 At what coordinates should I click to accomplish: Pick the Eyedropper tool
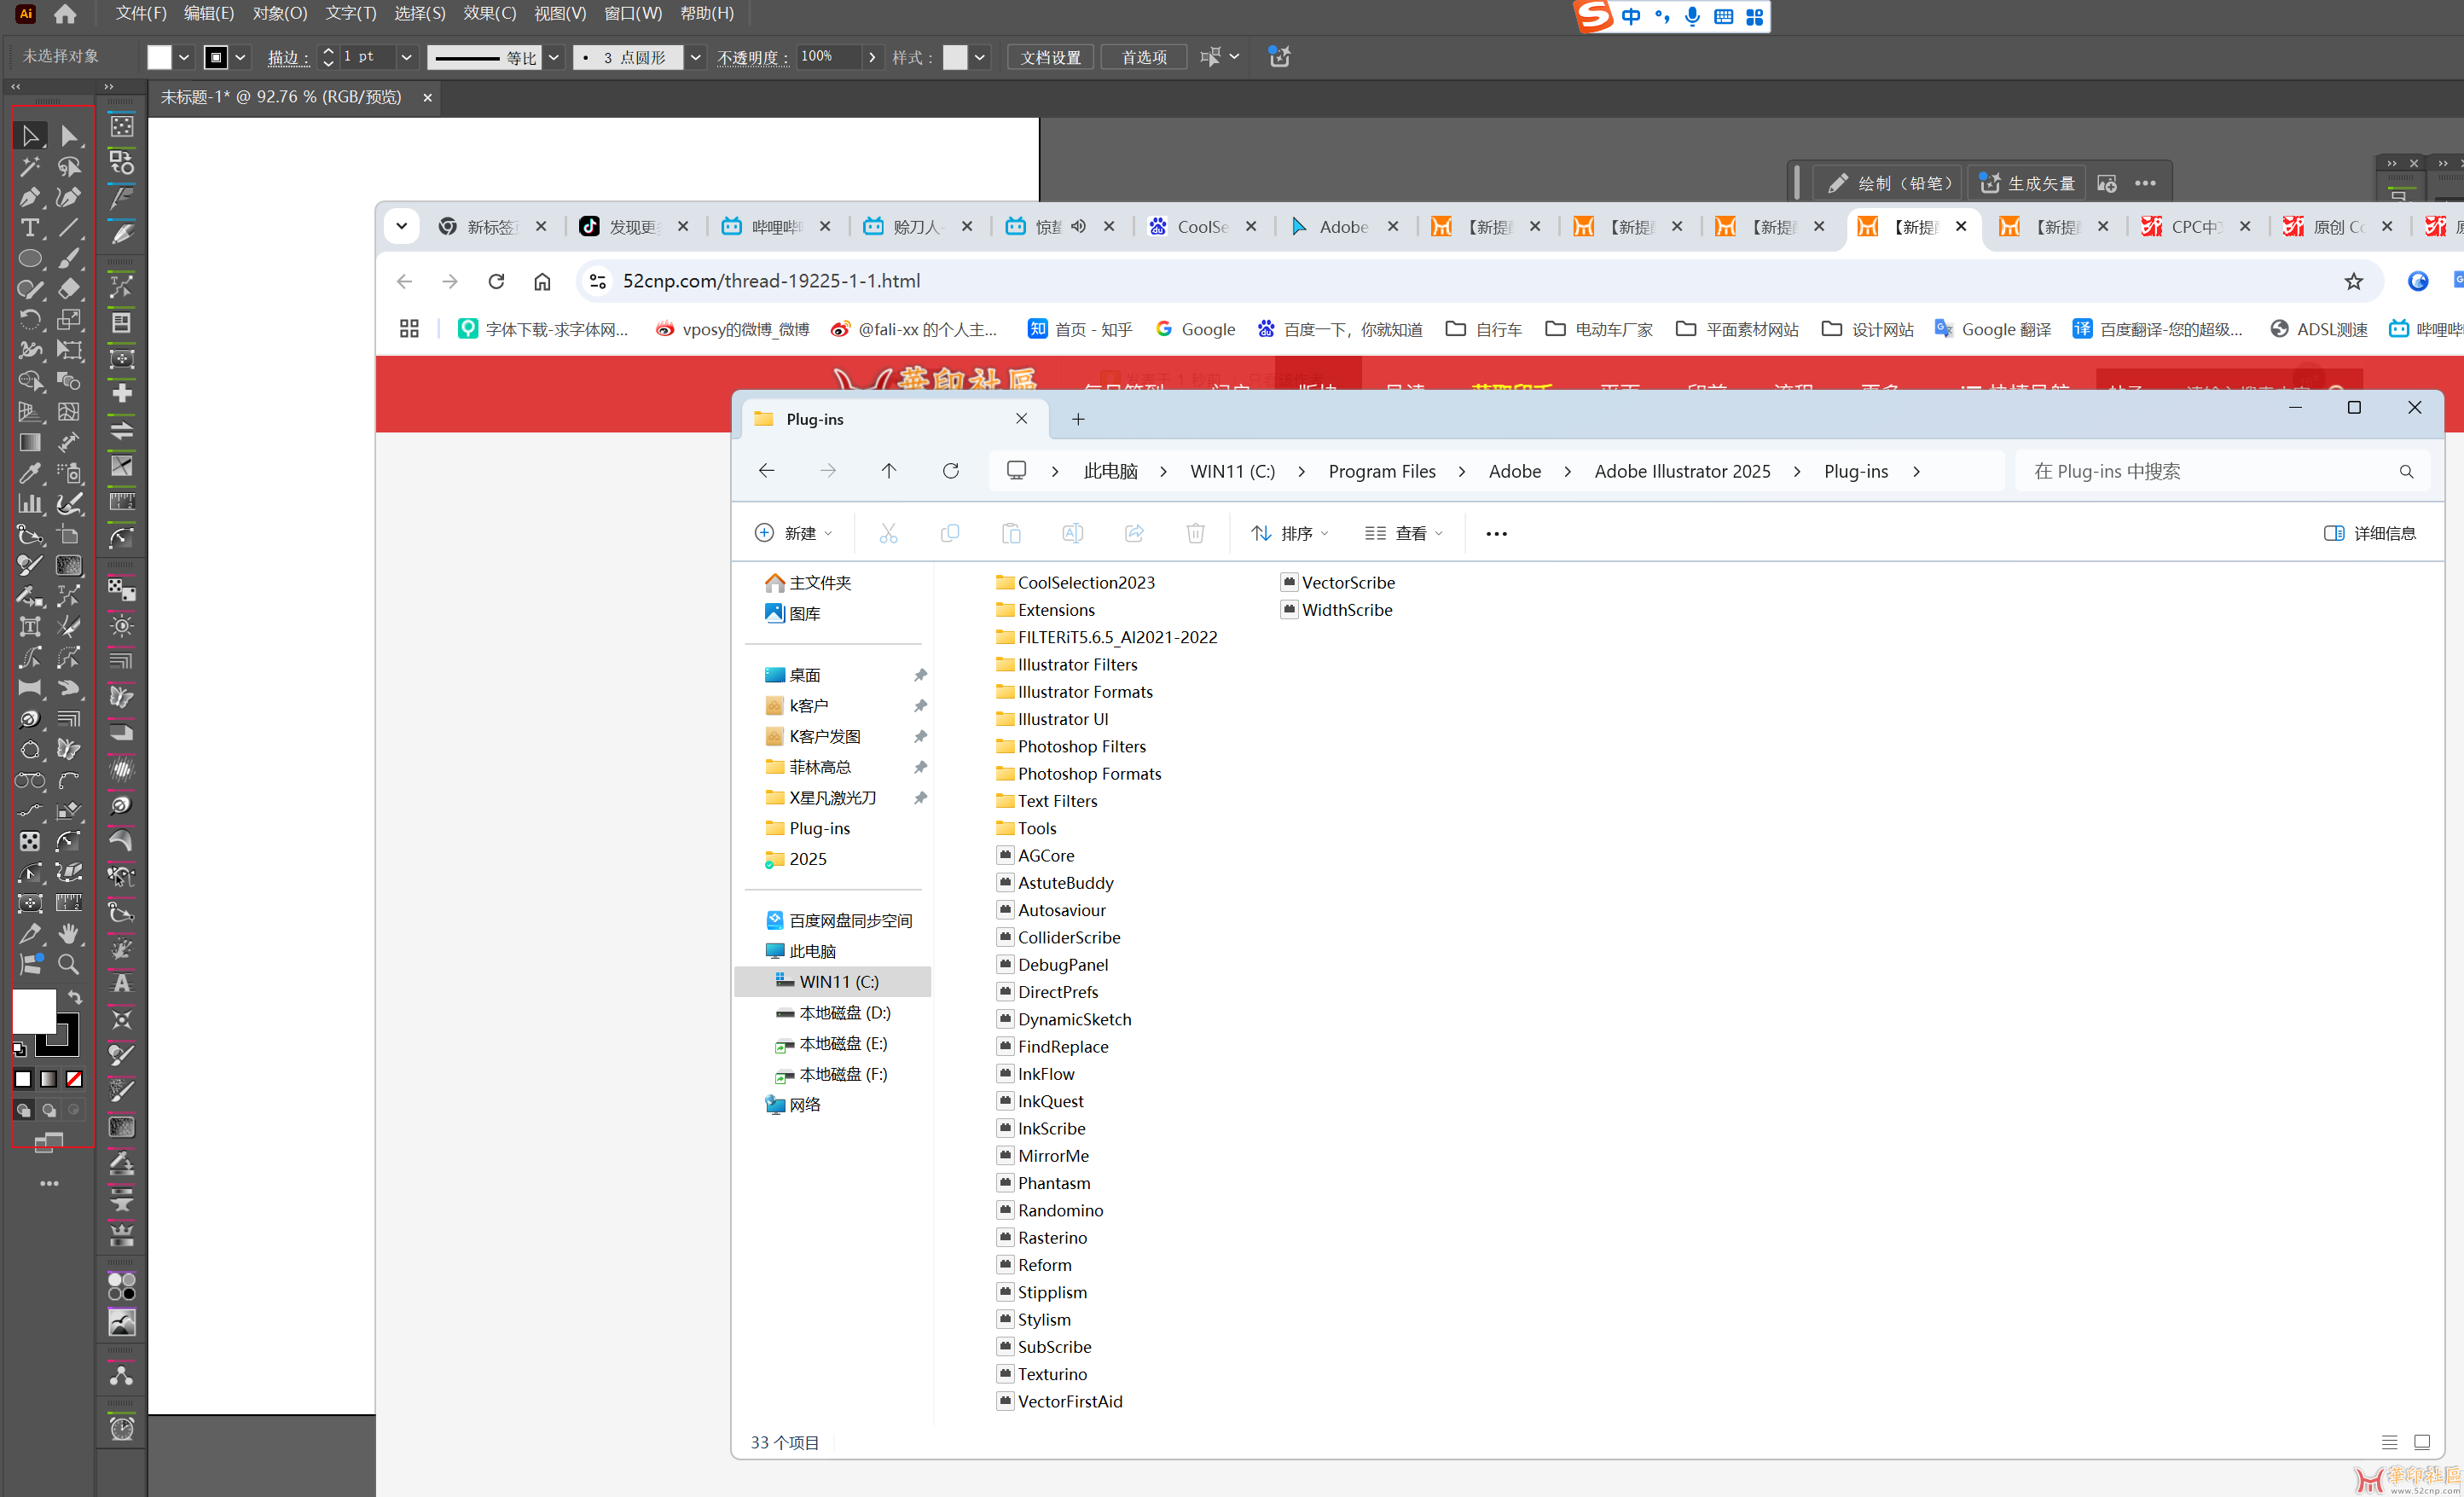tap(30, 473)
